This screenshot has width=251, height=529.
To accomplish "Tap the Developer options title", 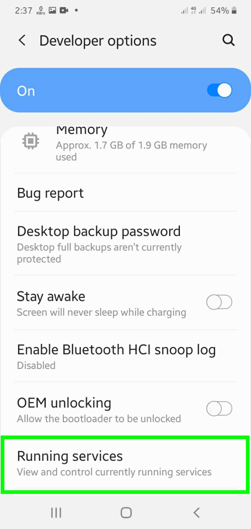I will [98, 41].
